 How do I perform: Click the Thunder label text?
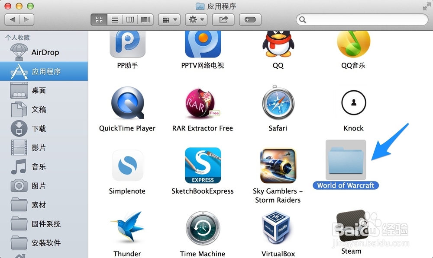[x=127, y=254]
